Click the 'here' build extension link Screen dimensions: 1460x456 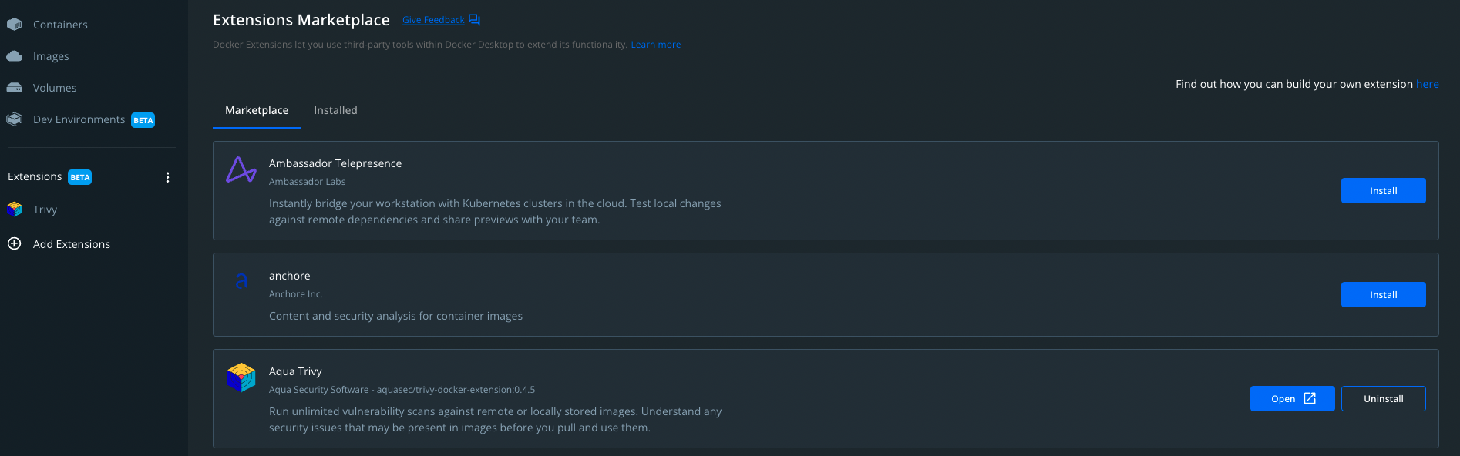click(1427, 84)
